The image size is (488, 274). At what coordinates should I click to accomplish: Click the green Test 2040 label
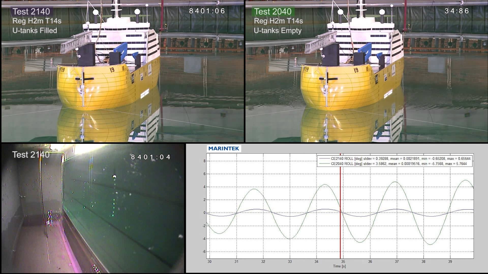[273, 12]
